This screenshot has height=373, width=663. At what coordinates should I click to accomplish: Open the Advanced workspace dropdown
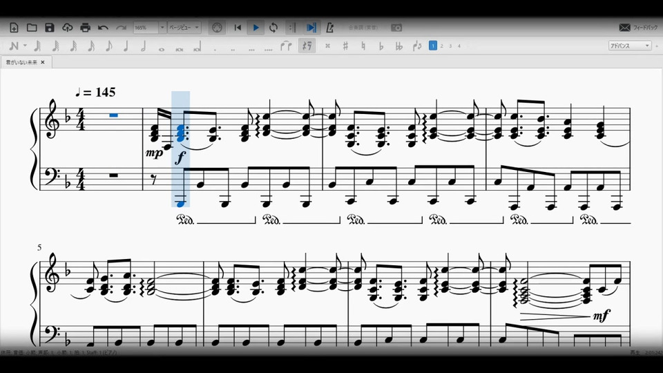pos(630,46)
